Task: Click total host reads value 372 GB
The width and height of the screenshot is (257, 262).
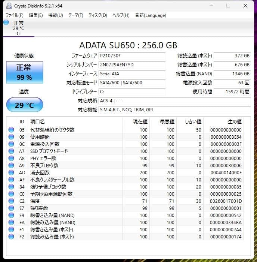Action: (x=232, y=56)
